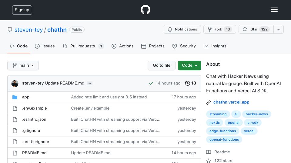This screenshot has width=291, height=163.
Task: Click the edge-functions topic tag
Action: click(x=223, y=131)
